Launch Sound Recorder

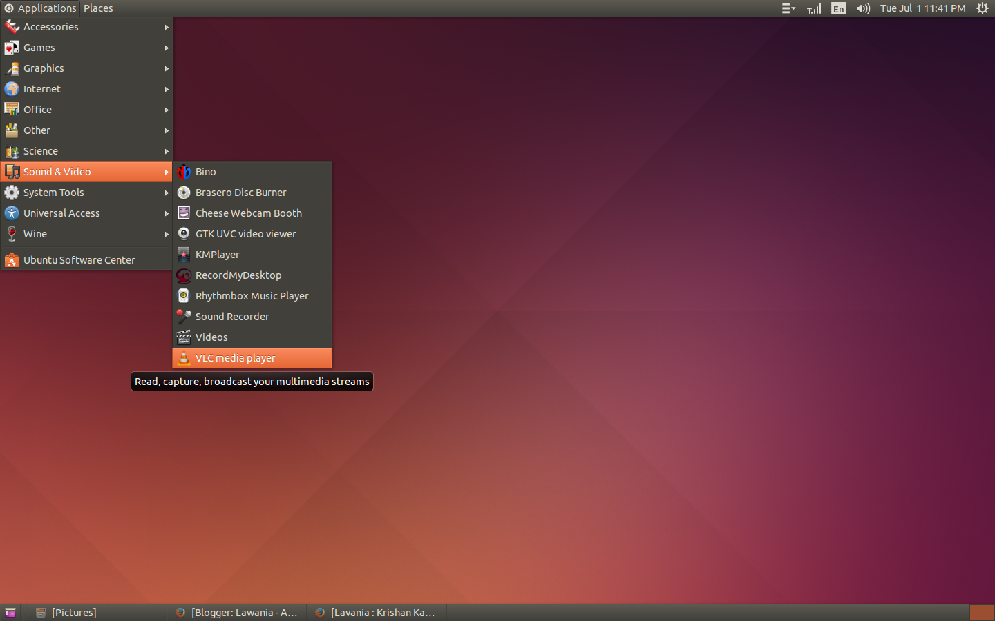pyautogui.click(x=252, y=317)
